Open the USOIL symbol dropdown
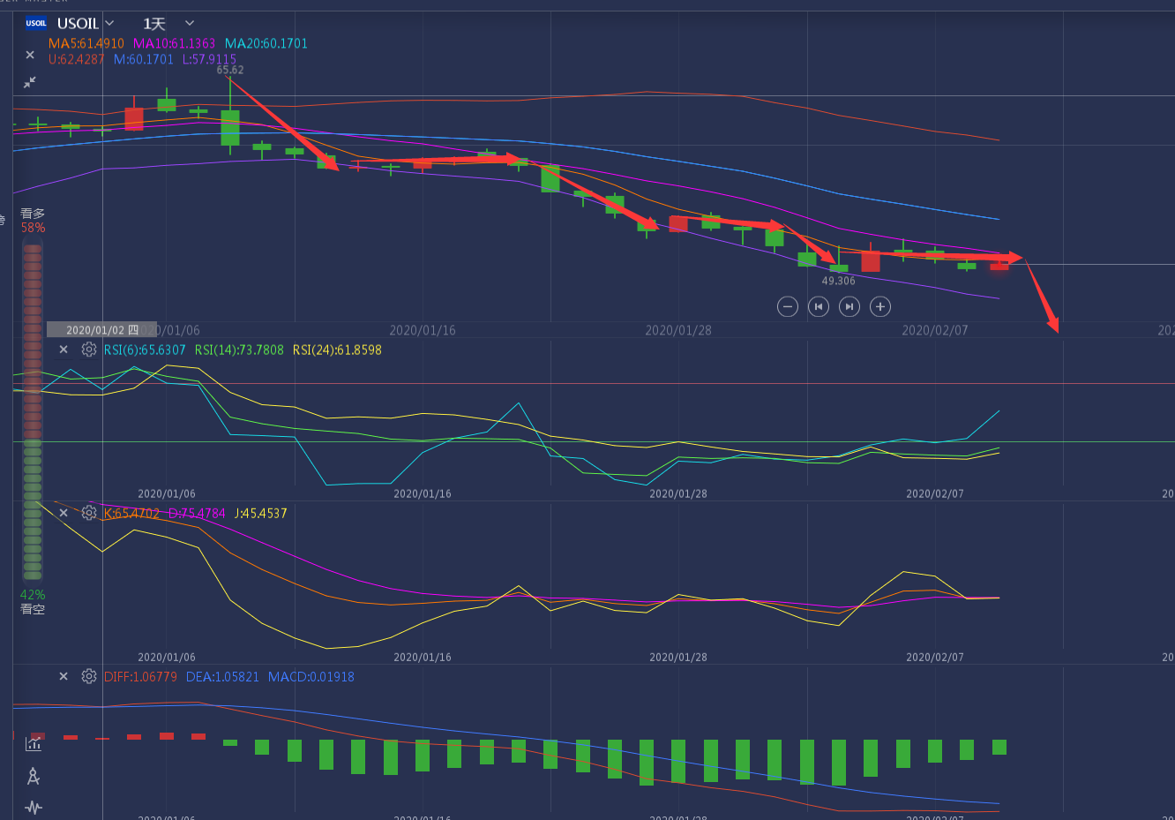 tap(109, 23)
